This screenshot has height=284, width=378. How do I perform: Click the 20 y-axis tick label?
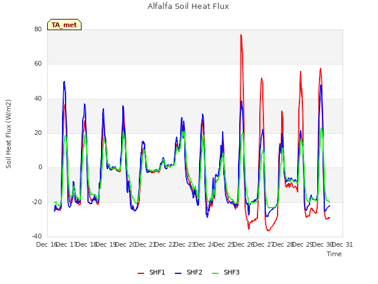pos(38,133)
